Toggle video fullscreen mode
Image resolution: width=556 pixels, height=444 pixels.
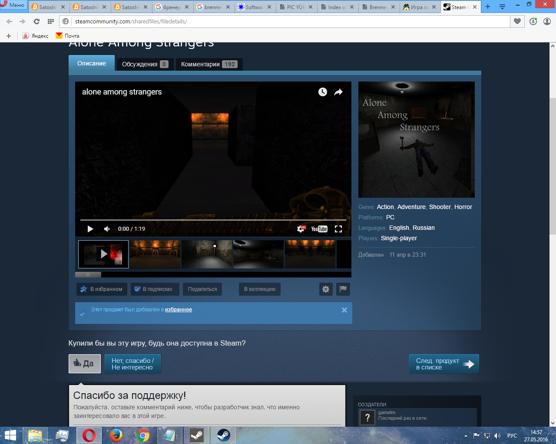(x=338, y=229)
